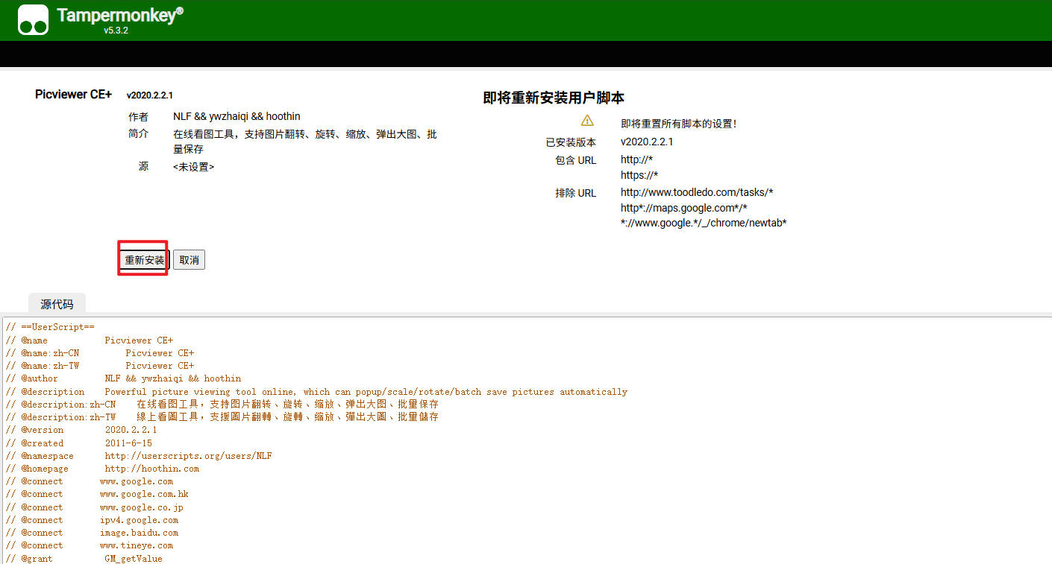Click the Picviewer CE+ script title
The height and width of the screenshot is (564, 1052).
73,95
